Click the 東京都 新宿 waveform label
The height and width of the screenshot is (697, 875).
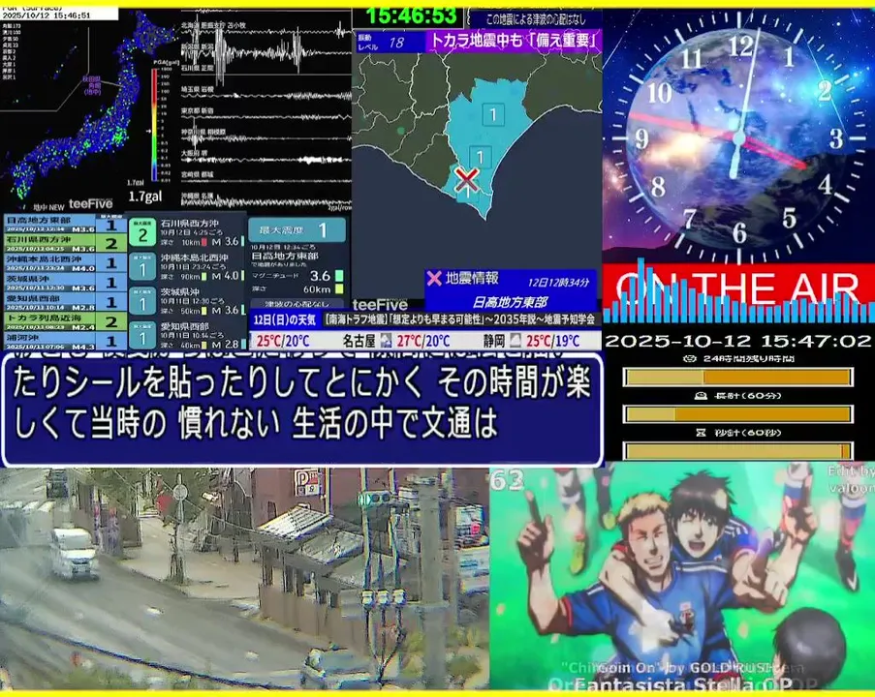pos(197,111)
